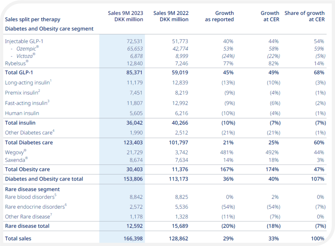Click the 'Diabetes and Obesity care total' label
The image size is (335, 246).
[x=44, y=179]
